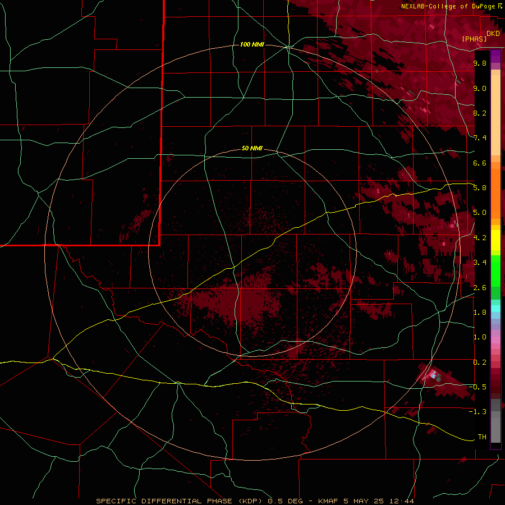The height and width of the screenshot is (505, 505).
Task: Click the bright pink-blue storm cell in lower right
Action: [434, 375]
